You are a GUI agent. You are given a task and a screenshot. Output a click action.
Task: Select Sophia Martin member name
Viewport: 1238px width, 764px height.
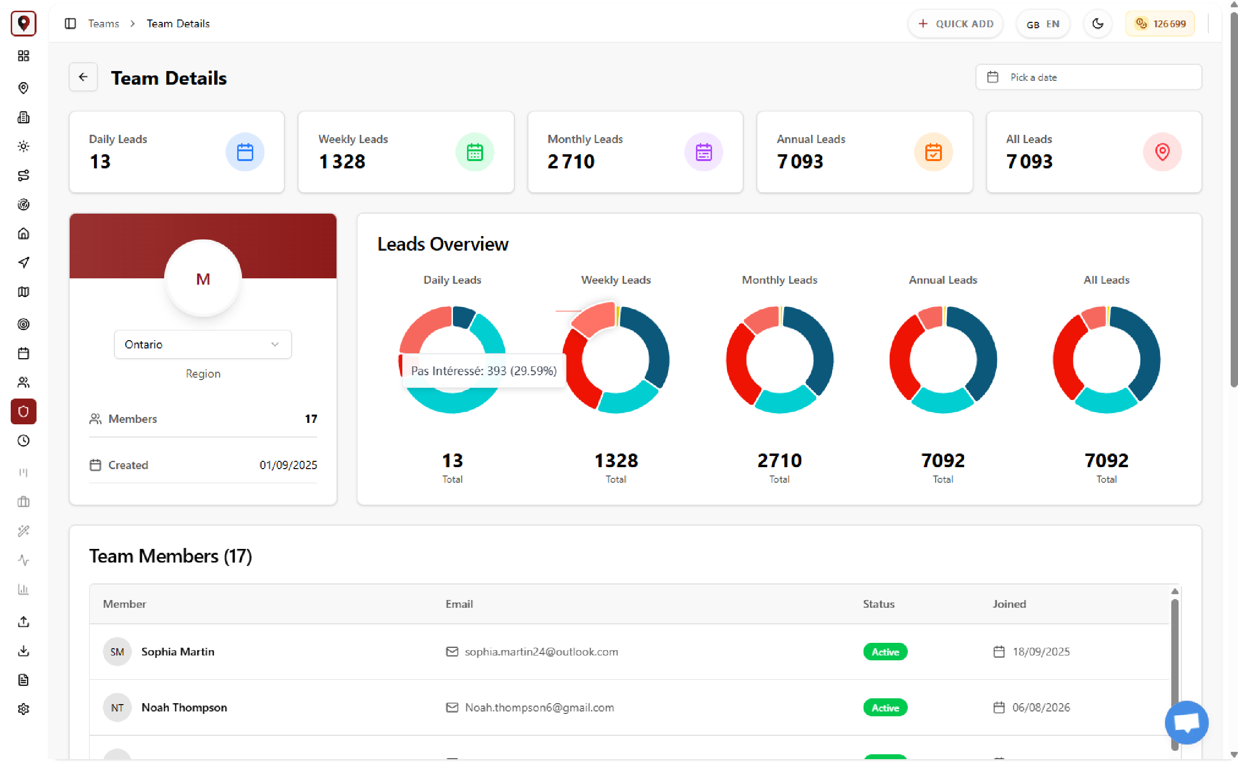pyautogui.click(x=177, y=652)
